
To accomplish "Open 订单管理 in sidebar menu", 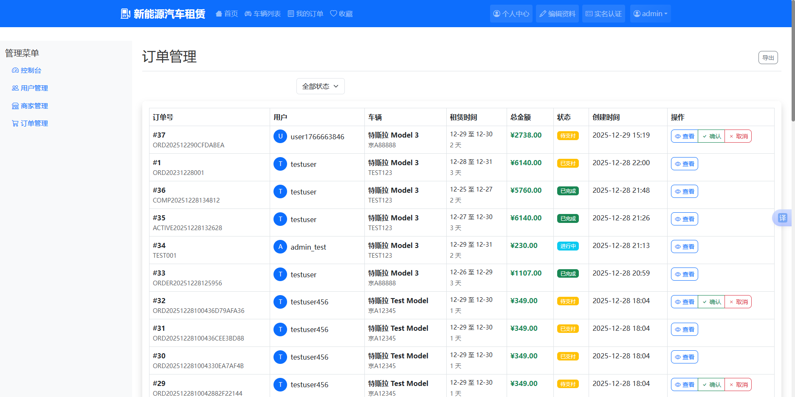I will (x=30, y=124).
